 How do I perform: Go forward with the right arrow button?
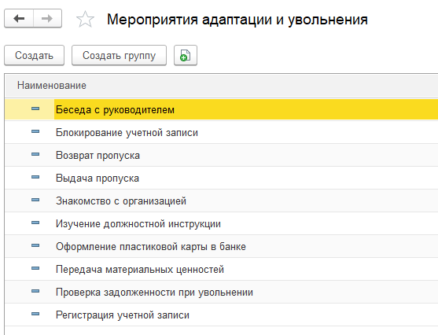pos(47,18)
